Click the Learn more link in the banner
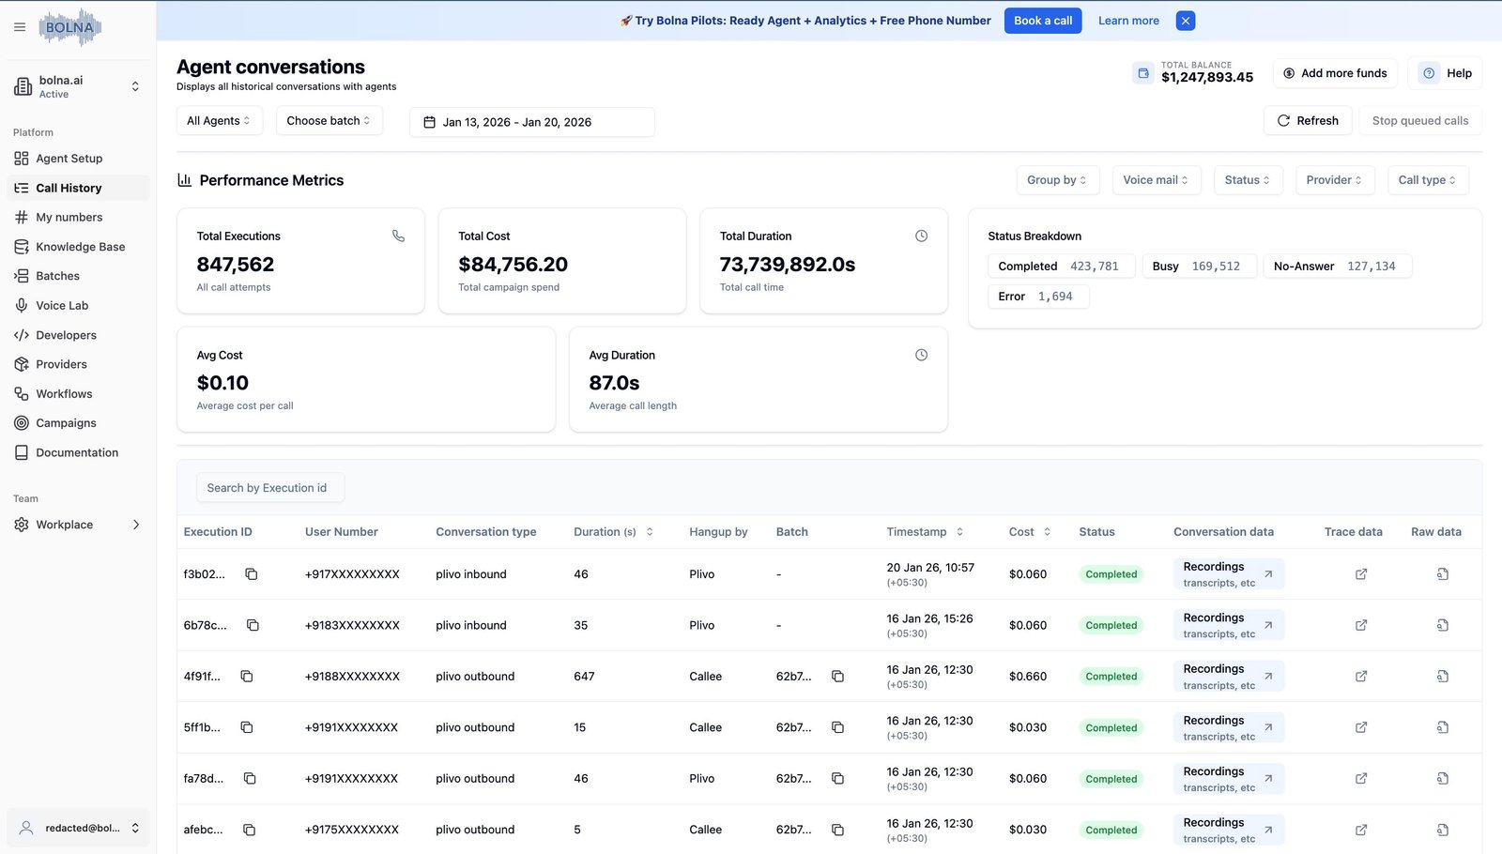 click(1128, 20)
